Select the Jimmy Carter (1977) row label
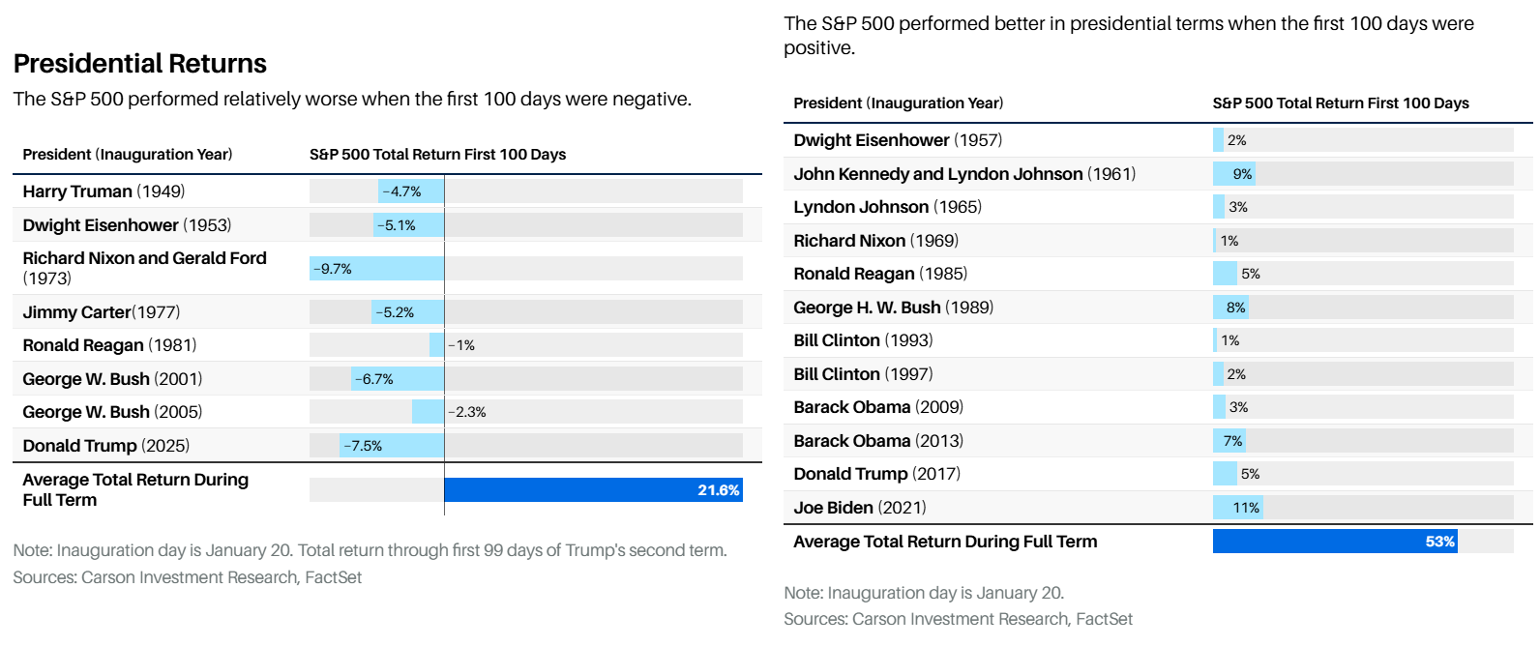Viewport: 1540px width, 646px height. pos(102,312)
